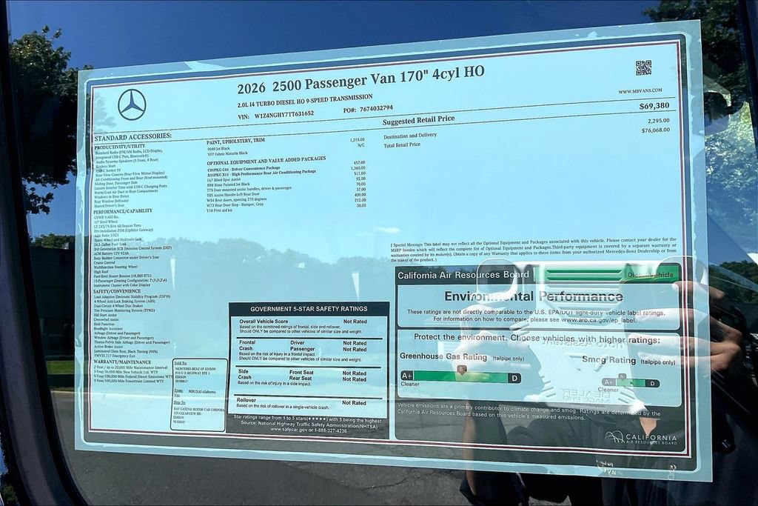This screenshot has height=506, width=758.
Task: Click the 'WARRANTY/MAINTENANCE' heading
Action: (122, 362)
